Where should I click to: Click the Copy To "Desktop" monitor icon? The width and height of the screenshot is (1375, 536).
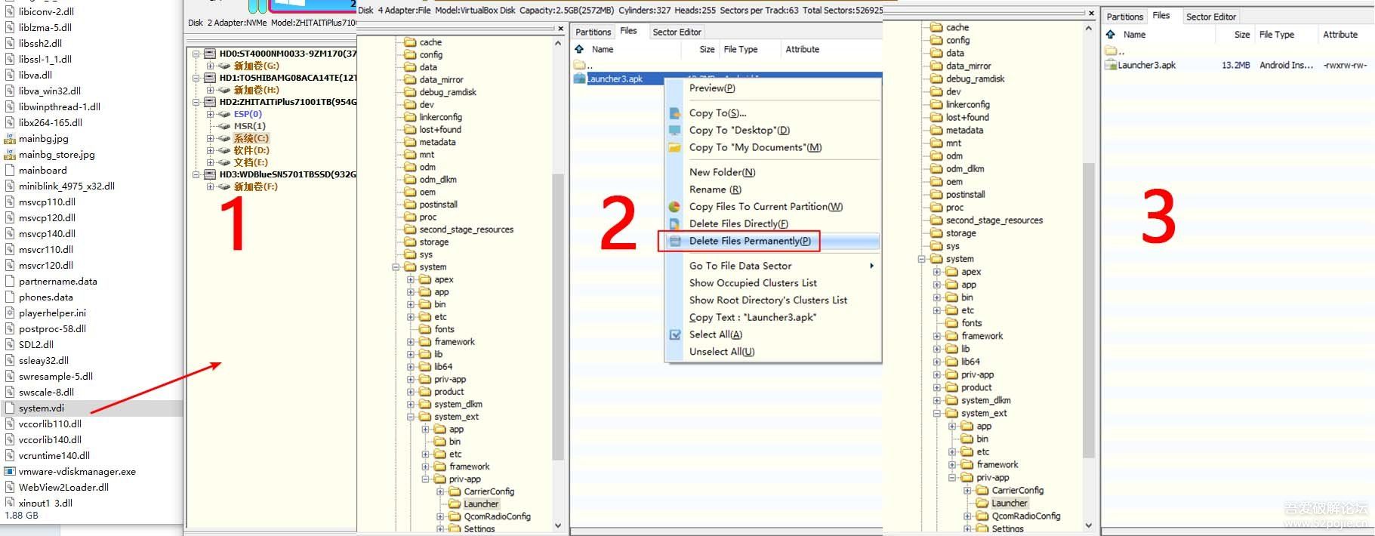[x=675, y=131]
